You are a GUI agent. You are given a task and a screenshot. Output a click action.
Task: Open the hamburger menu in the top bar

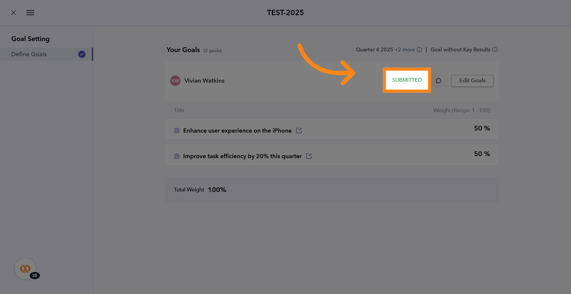tap(30, 12)
